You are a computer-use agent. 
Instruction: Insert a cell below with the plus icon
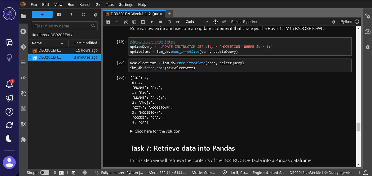[x=117, y=22]
